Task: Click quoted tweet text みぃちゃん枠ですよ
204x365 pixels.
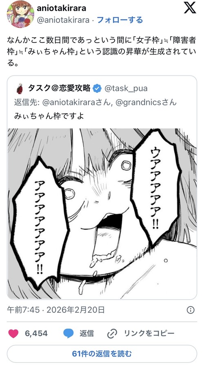Action: tap(49, 116)
